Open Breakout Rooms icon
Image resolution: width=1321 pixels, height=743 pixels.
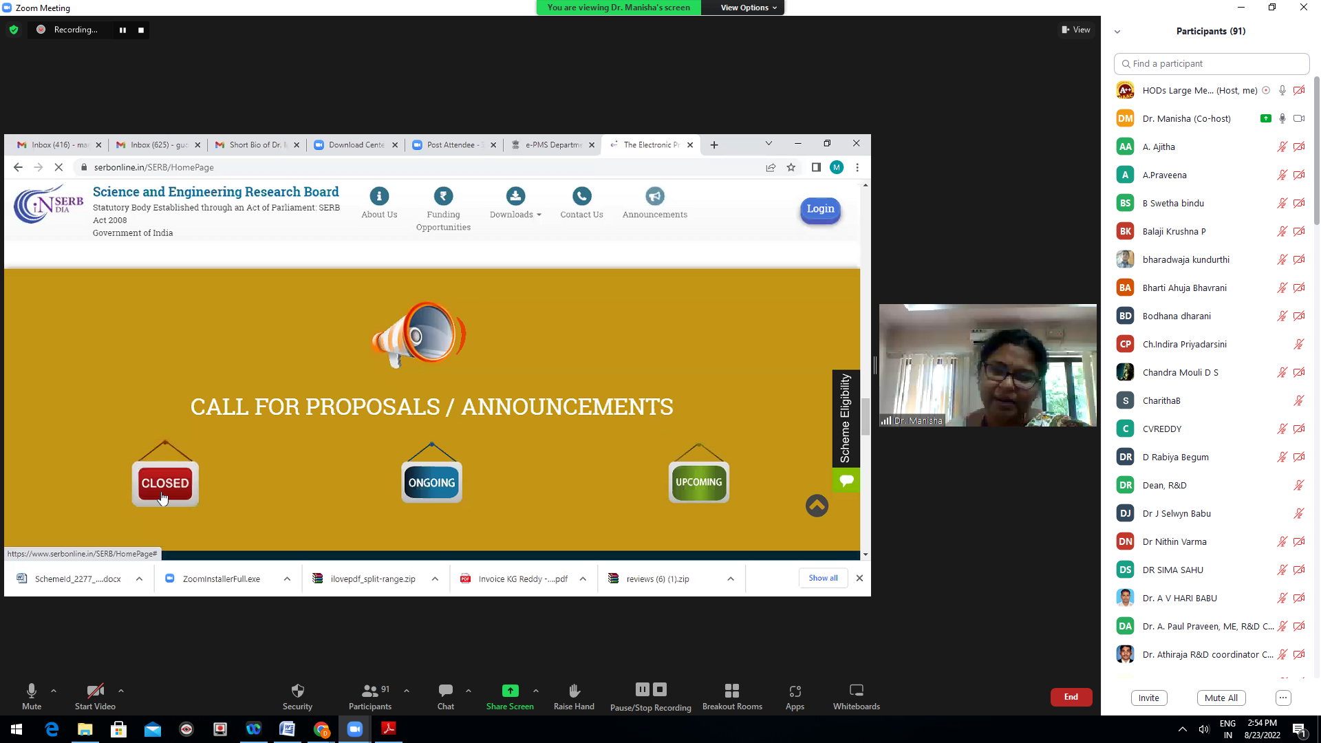click(732, 690)
